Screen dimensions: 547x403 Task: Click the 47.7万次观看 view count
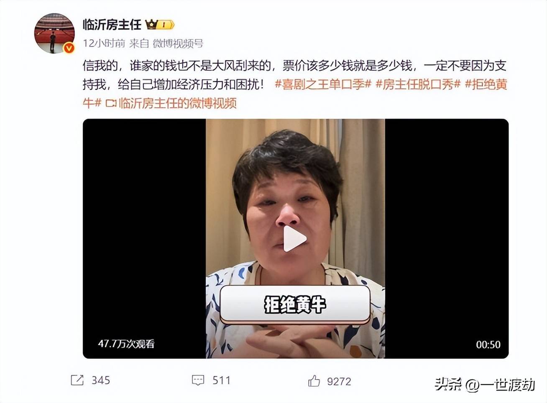click(x=126, y=344)
